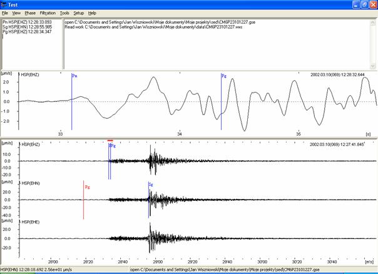Screen dimensions: 378x274
Task: Click the HSP(EHE) channel label
Action: click(x=31, y=222)
